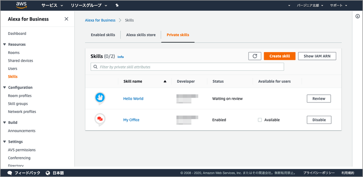Collapse the Configuration sidebar section
This screenshot has width=363, height=177.
point(5,88)
